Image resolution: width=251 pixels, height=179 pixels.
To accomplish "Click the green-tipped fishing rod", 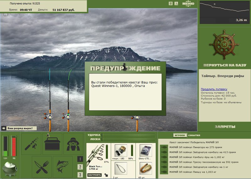I will pos(69,100).
